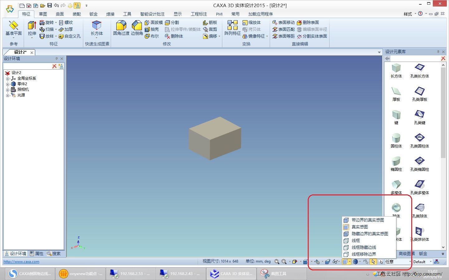Open the 阵列特征 pattern feature tool

pyautogui.click(x=233, y=28)
